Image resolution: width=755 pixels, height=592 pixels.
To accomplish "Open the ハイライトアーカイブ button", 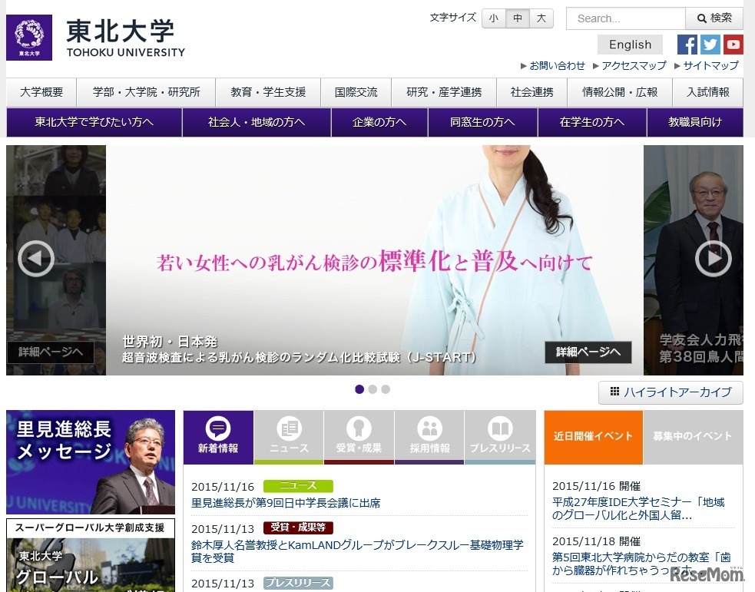I will (671, 392).
